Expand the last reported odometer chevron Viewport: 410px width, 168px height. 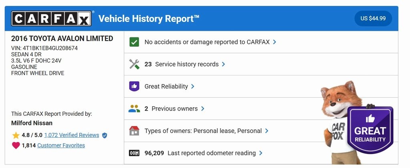[261, 153]
